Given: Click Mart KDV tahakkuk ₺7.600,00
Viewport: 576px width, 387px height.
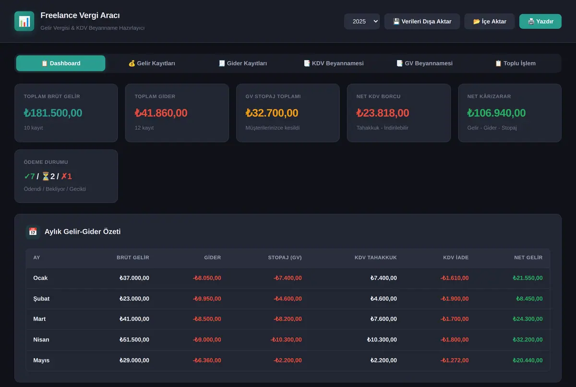Looking at the screenshot, I should point(384,319).
